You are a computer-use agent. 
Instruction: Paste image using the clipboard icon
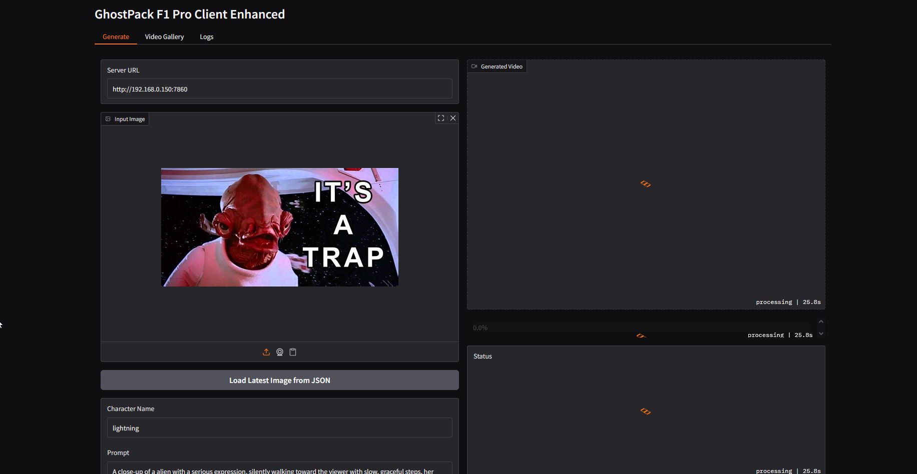(x=293, y=352)
